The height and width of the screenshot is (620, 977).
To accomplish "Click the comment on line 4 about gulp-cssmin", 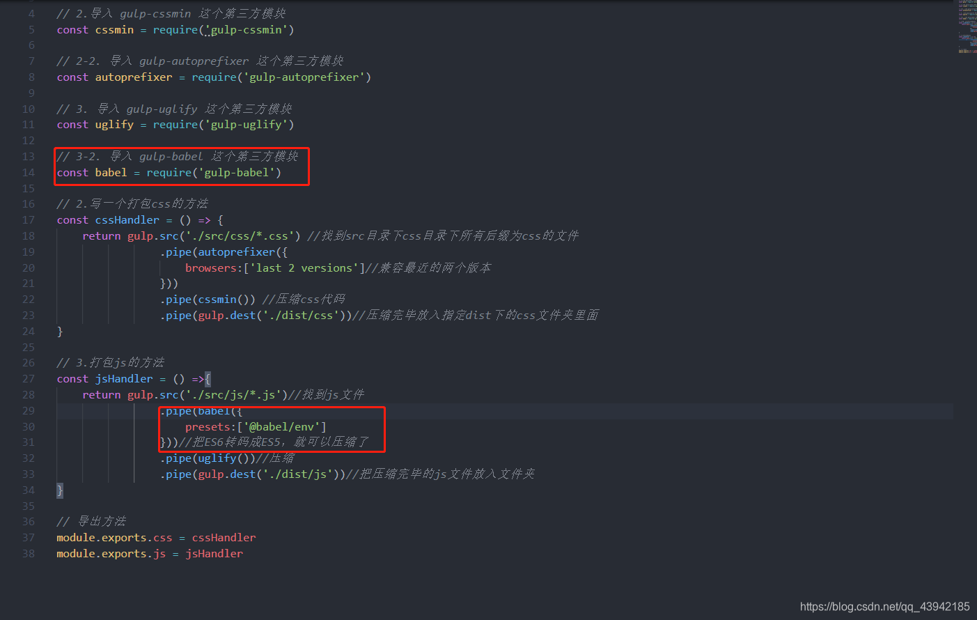I will pos(171,14).
